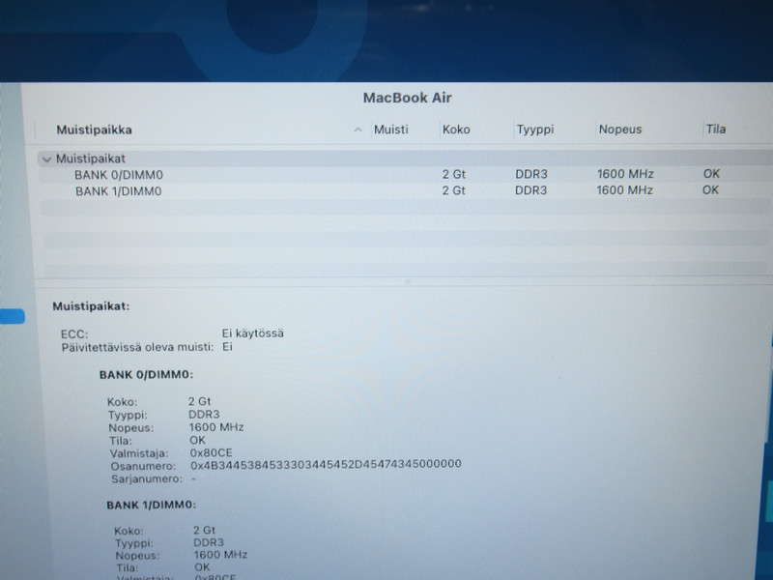The height and width of the screenshot is (580, 773).
Task: Sort by the Nopeus column header
Action: pyautogui.click(x=620, y=130)
